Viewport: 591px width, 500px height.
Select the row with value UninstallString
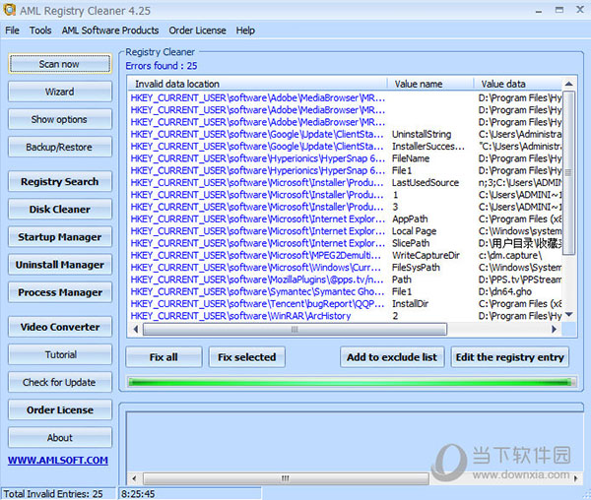(x=346, y=134)
